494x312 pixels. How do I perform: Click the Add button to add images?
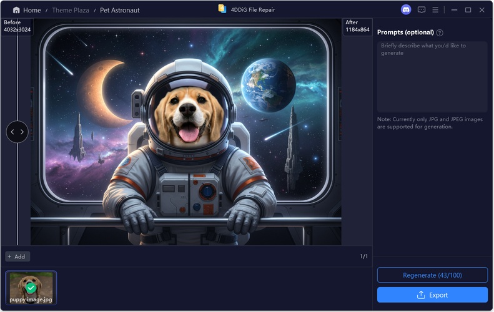click(17, 256)
